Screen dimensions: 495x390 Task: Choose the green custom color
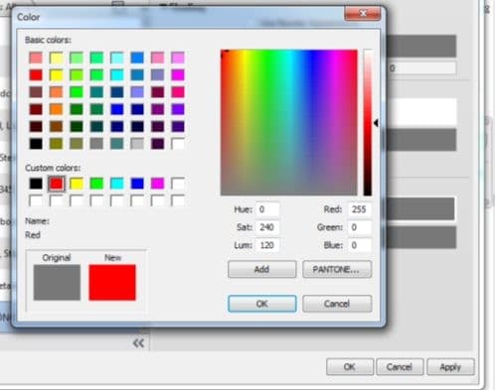pyautogui.click(x=96, y=184)
